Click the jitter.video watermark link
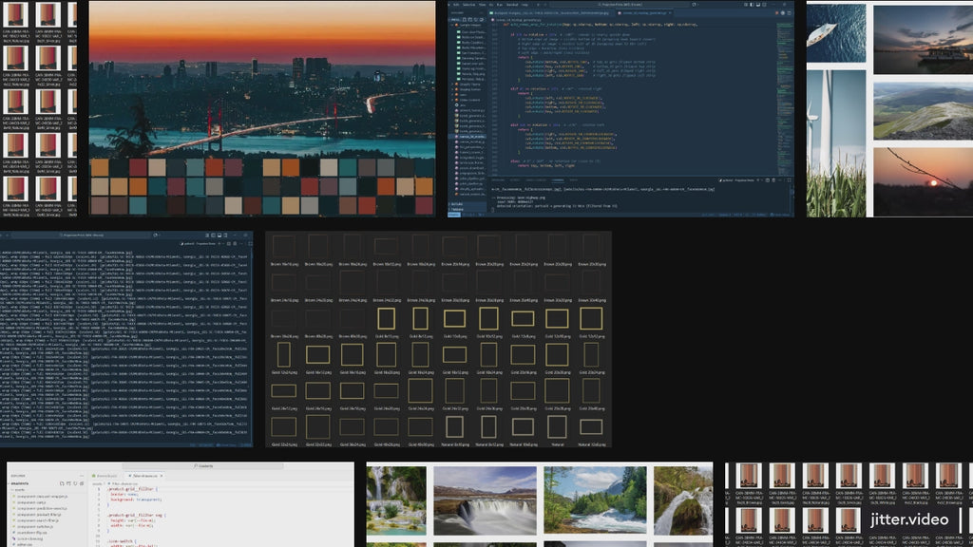Image resolution: width=973 pixels, height=547 pixels. pos(908,519)
